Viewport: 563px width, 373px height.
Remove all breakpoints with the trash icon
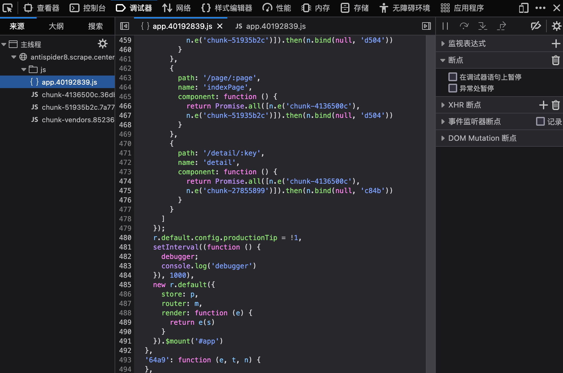(x=556, y=60)
